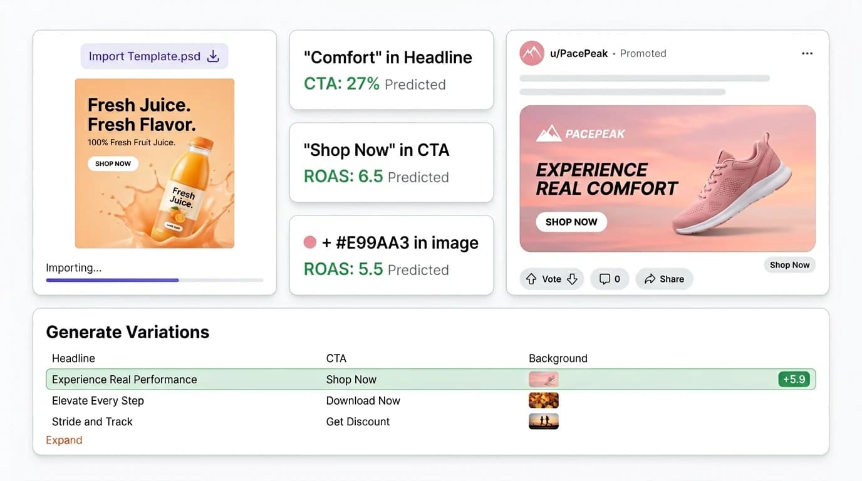Open the ellipsis options menu on the post
The height and width of the screenshot is (481, 862).
[x=807, y=53]
